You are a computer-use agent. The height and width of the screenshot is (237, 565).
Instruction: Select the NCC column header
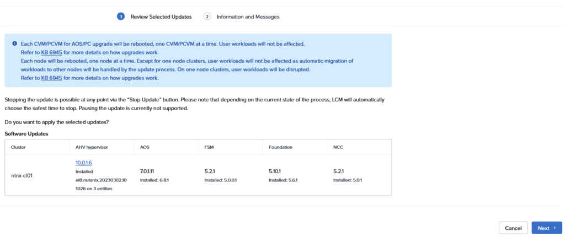pyautogui.click(x=339, y=147)
